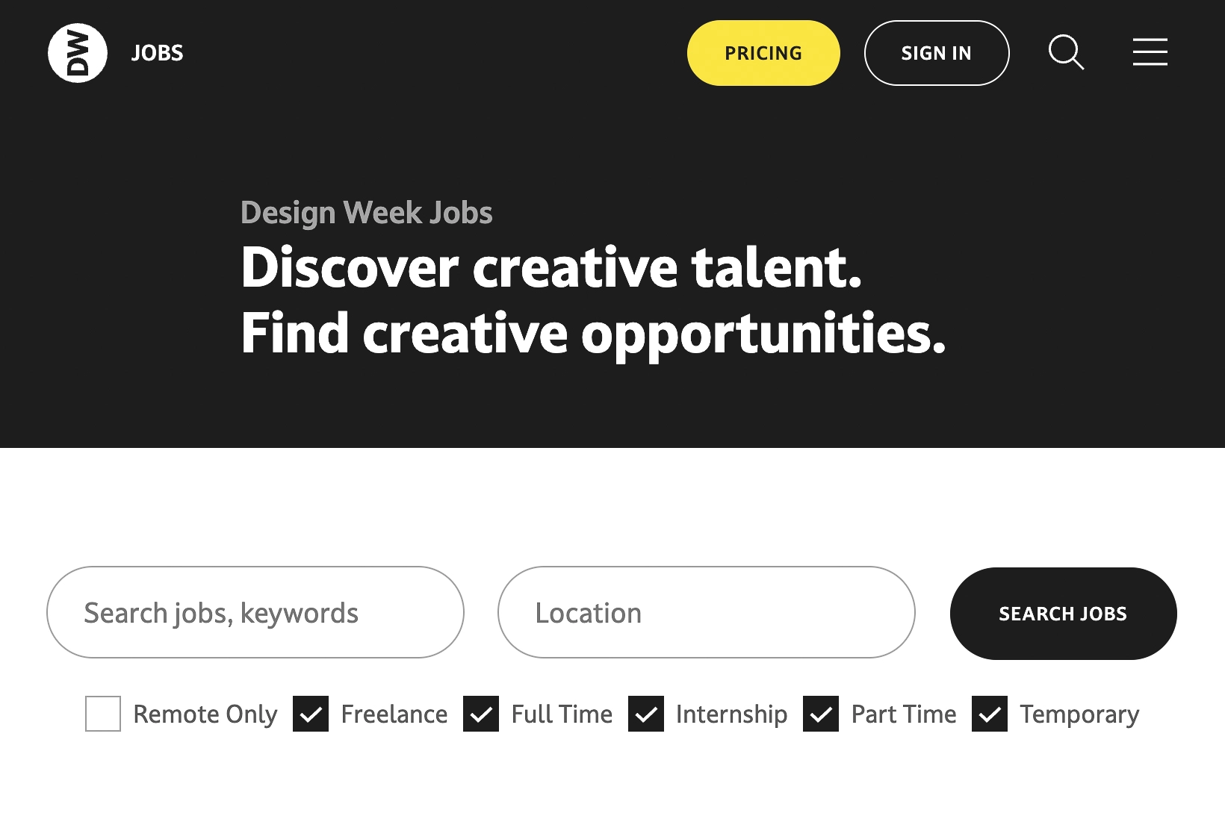Focus the Search jobs, keywords field
Viewport: 1225px width, 816px height.
[x=254, y=612]
